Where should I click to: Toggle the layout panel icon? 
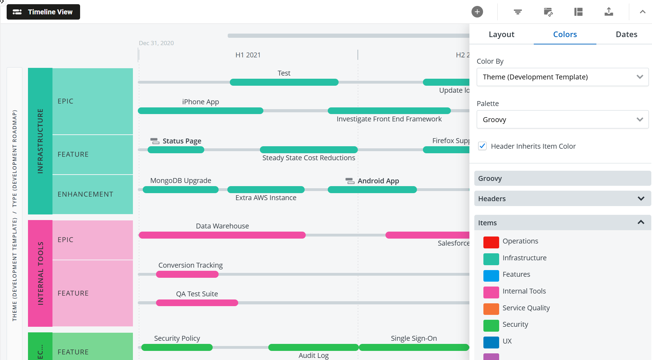click(579, 12)
